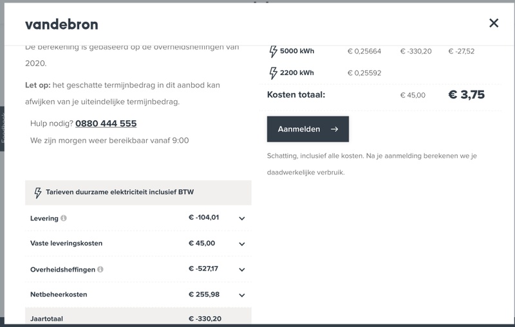The height and width of the screenshot is (327, 515).
Task: Click Tarieven duurzame elektriciteit inclusief BTW heading
Action: tap(120, 192)
